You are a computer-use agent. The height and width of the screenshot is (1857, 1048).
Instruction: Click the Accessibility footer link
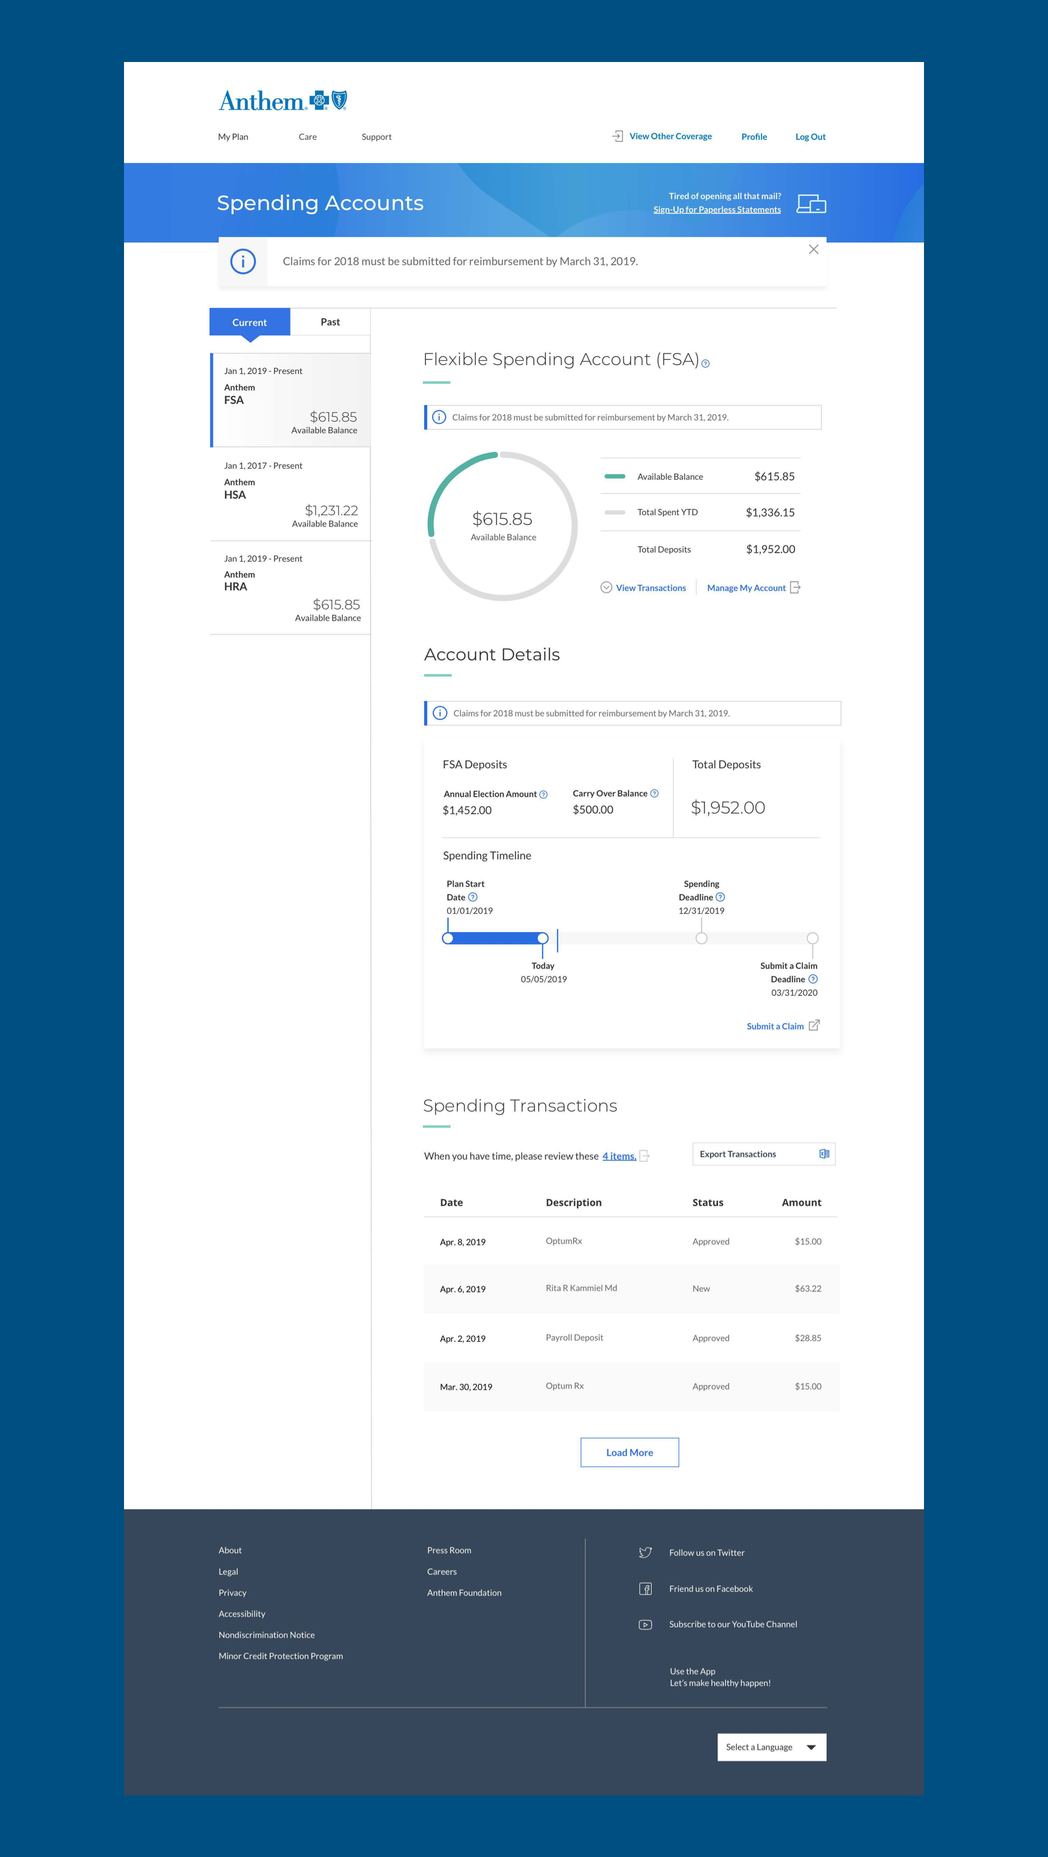coord(241,1613)
